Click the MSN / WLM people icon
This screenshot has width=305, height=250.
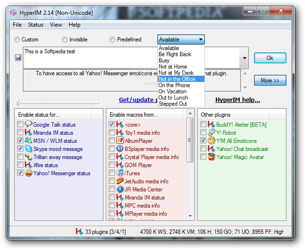point(29,140)
